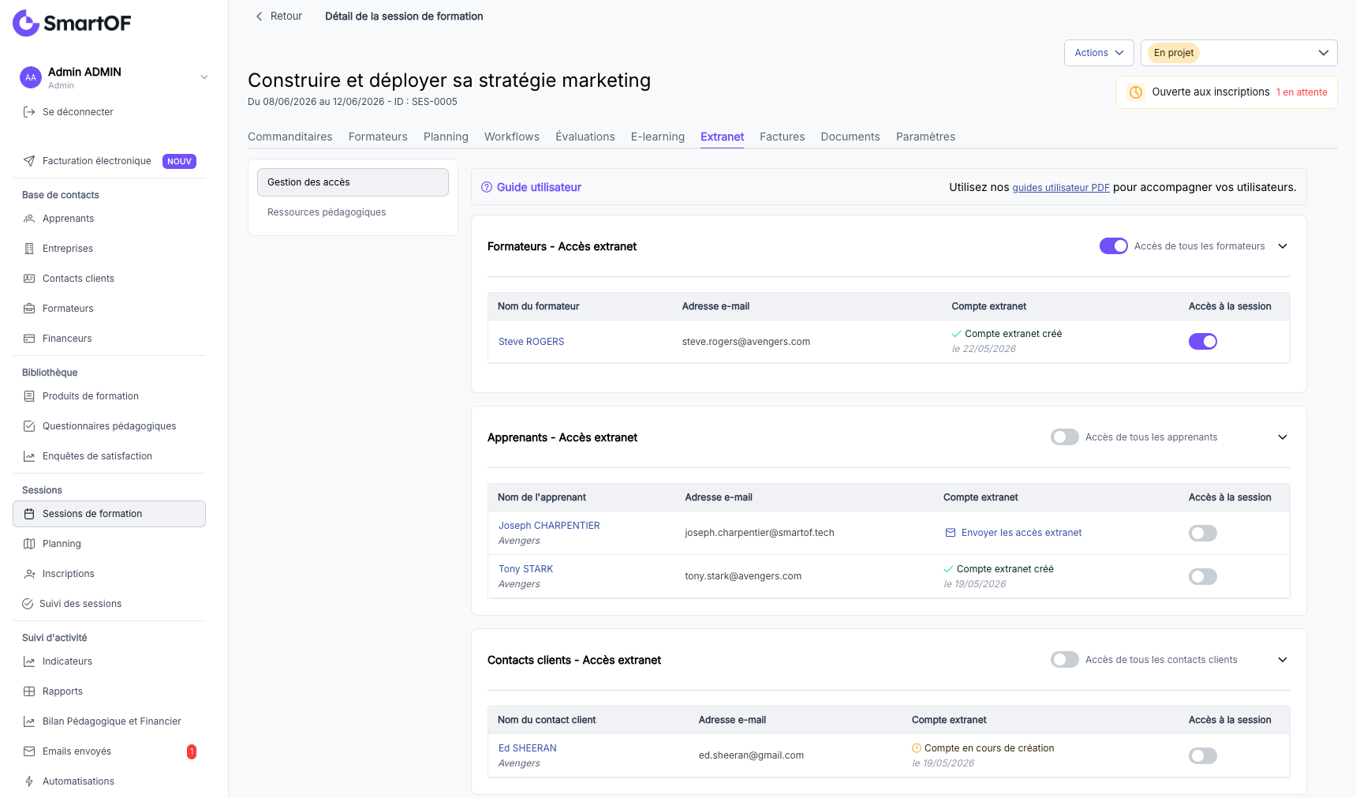The width and height of the screenshot is (1356, 798).
Task: Click the Financeurs credit card icon
Action: tap(29, 339)
